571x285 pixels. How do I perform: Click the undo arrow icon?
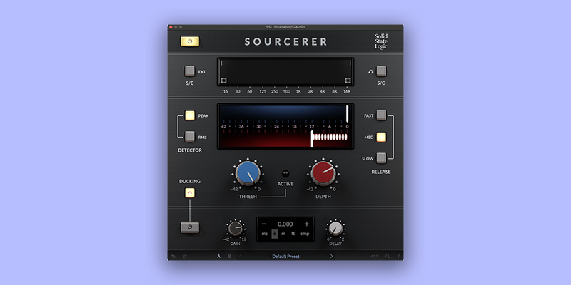click(173, 256)
